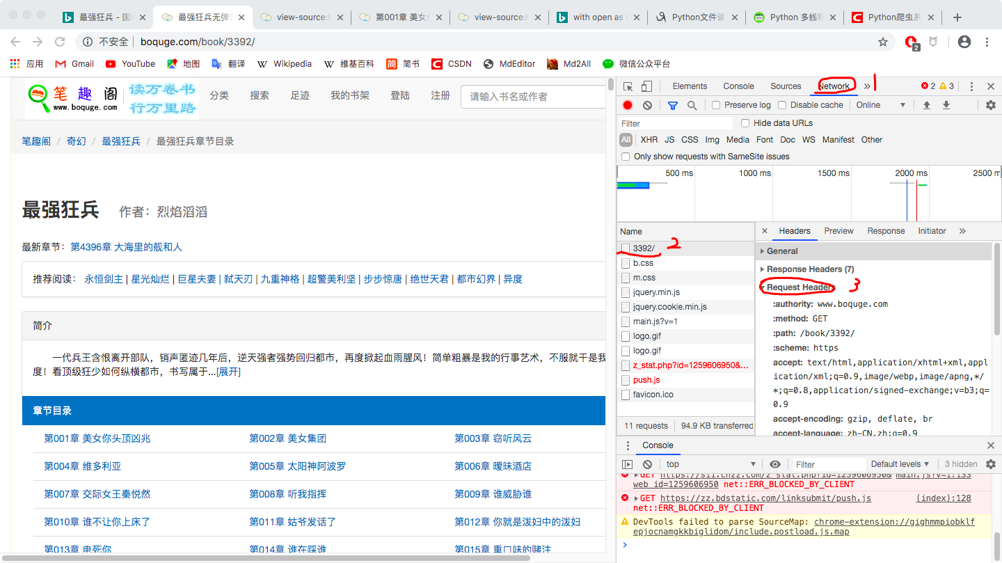1002x563 pixels.
Task: Expand the book intro via 展开 link
Action: [x=228, y=372]
